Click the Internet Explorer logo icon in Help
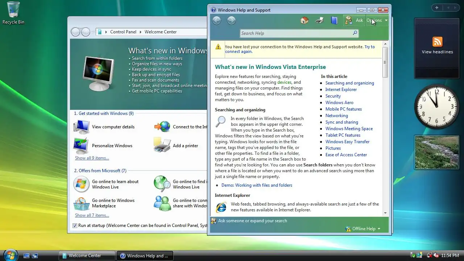 221,207
